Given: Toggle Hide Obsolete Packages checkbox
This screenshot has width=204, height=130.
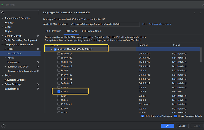Looking at the screenshot, I should 143,116.
